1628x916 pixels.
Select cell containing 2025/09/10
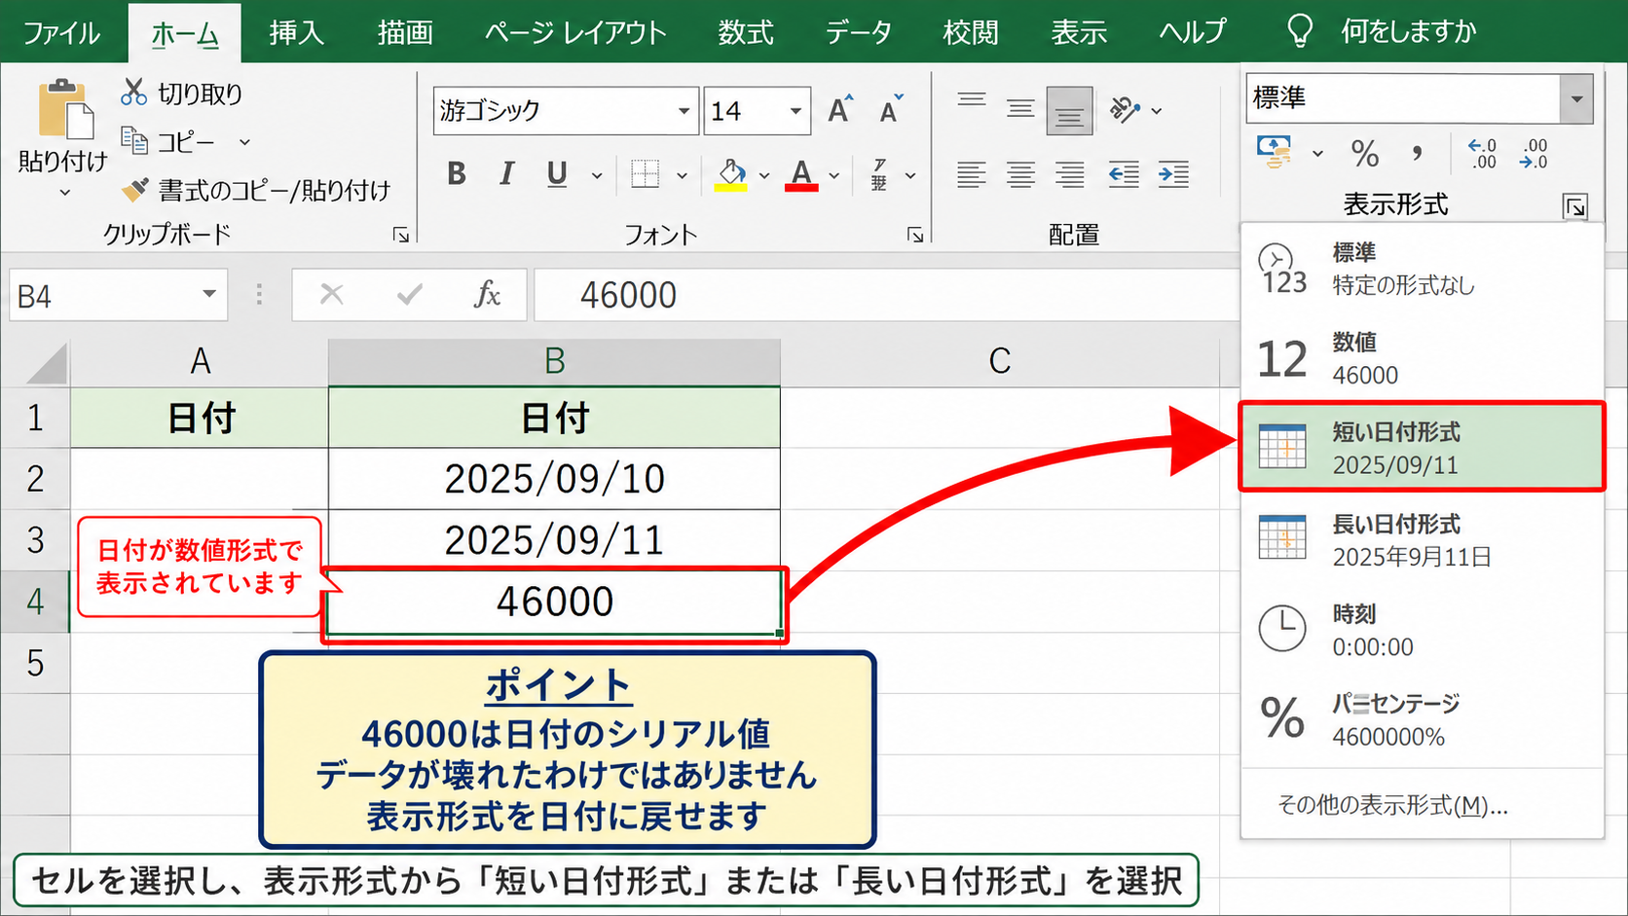(554, 479)
